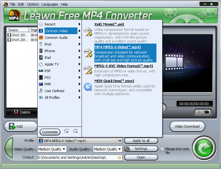This screenshot has height=169, width=221.
Task: Toggle Merge into one file checkbox
Action: click(162, 149)
